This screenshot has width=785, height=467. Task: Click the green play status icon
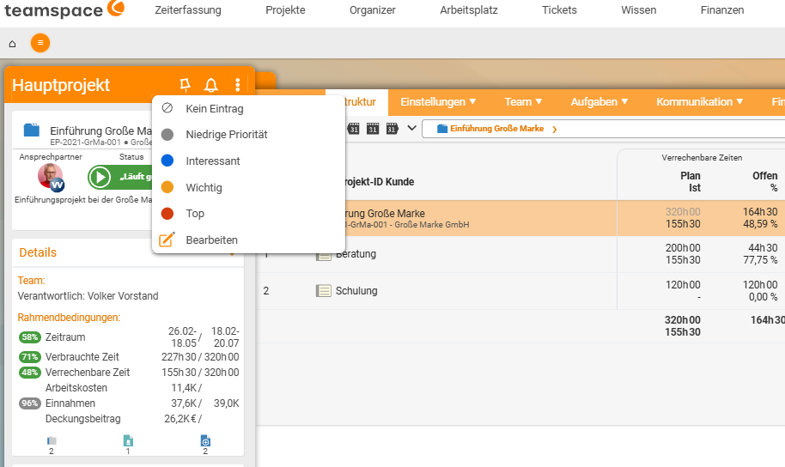[x=100, y=177]
